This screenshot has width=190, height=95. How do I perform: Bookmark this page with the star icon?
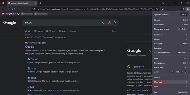point(157,9)
